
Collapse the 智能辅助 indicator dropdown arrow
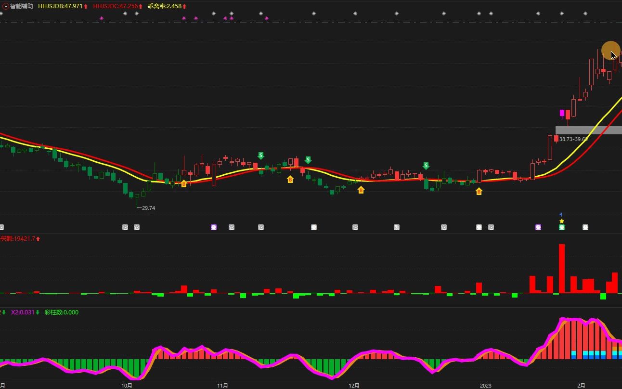[x=6, y=6]
